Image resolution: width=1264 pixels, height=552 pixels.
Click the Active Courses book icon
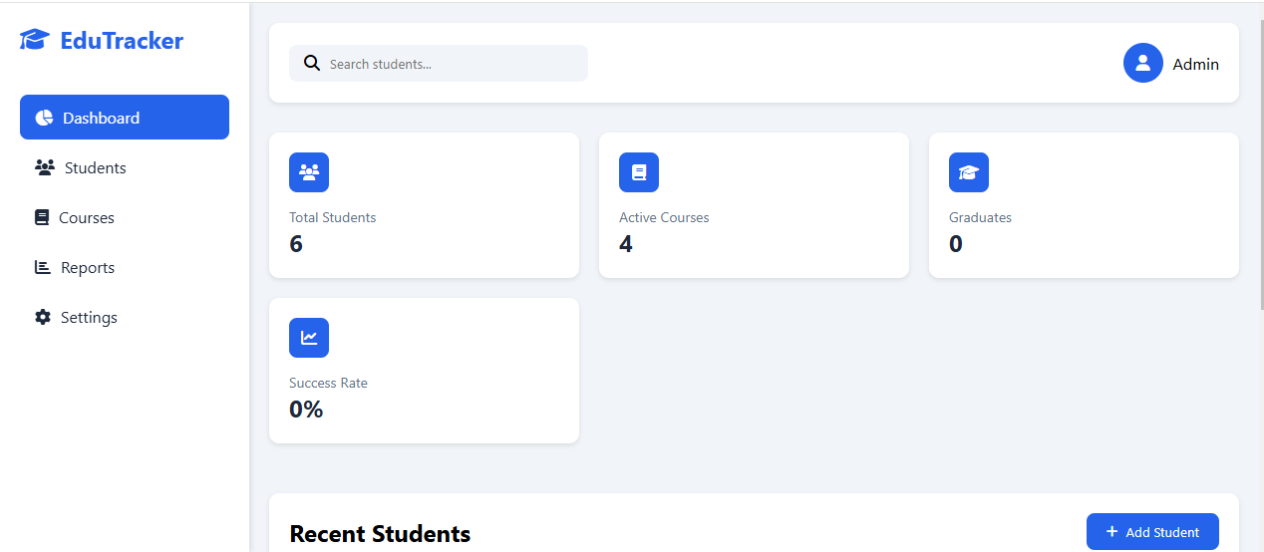point(639,172)
